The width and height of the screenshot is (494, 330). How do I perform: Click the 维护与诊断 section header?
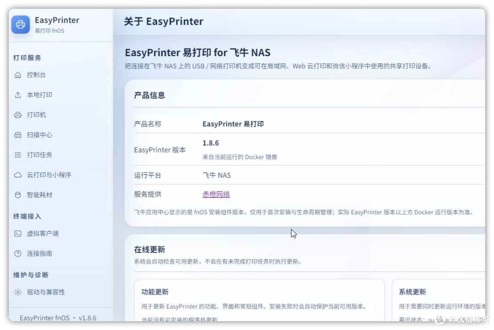[x=31, y=275]
